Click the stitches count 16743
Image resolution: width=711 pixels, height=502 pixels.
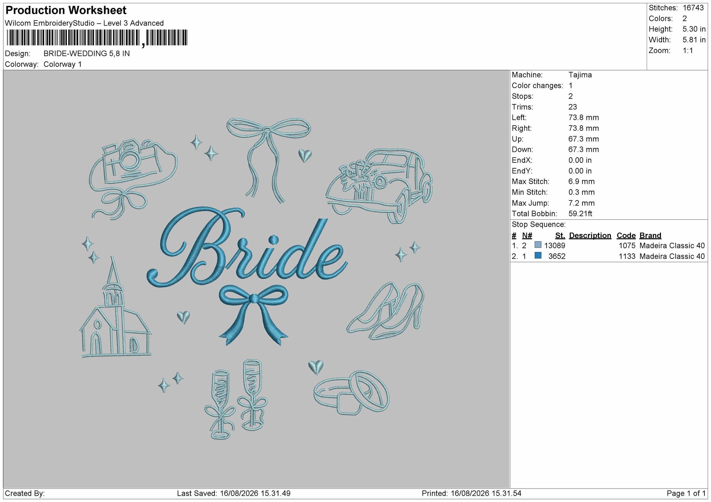pos(693,8)
